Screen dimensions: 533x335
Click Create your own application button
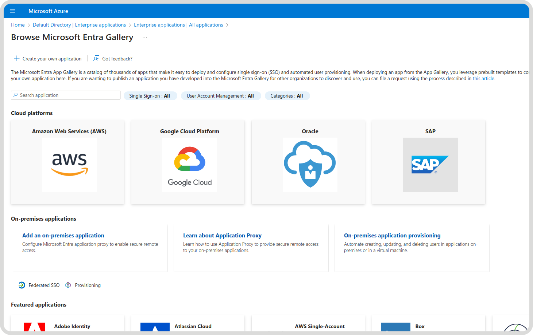tap(48, 59)
